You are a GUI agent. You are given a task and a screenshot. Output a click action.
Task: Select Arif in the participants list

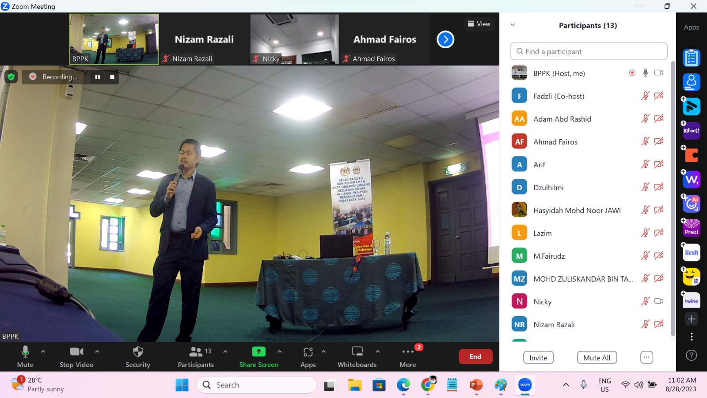(589, 165)
